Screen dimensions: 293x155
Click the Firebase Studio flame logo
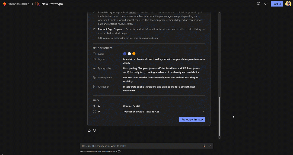pos(4,4)
